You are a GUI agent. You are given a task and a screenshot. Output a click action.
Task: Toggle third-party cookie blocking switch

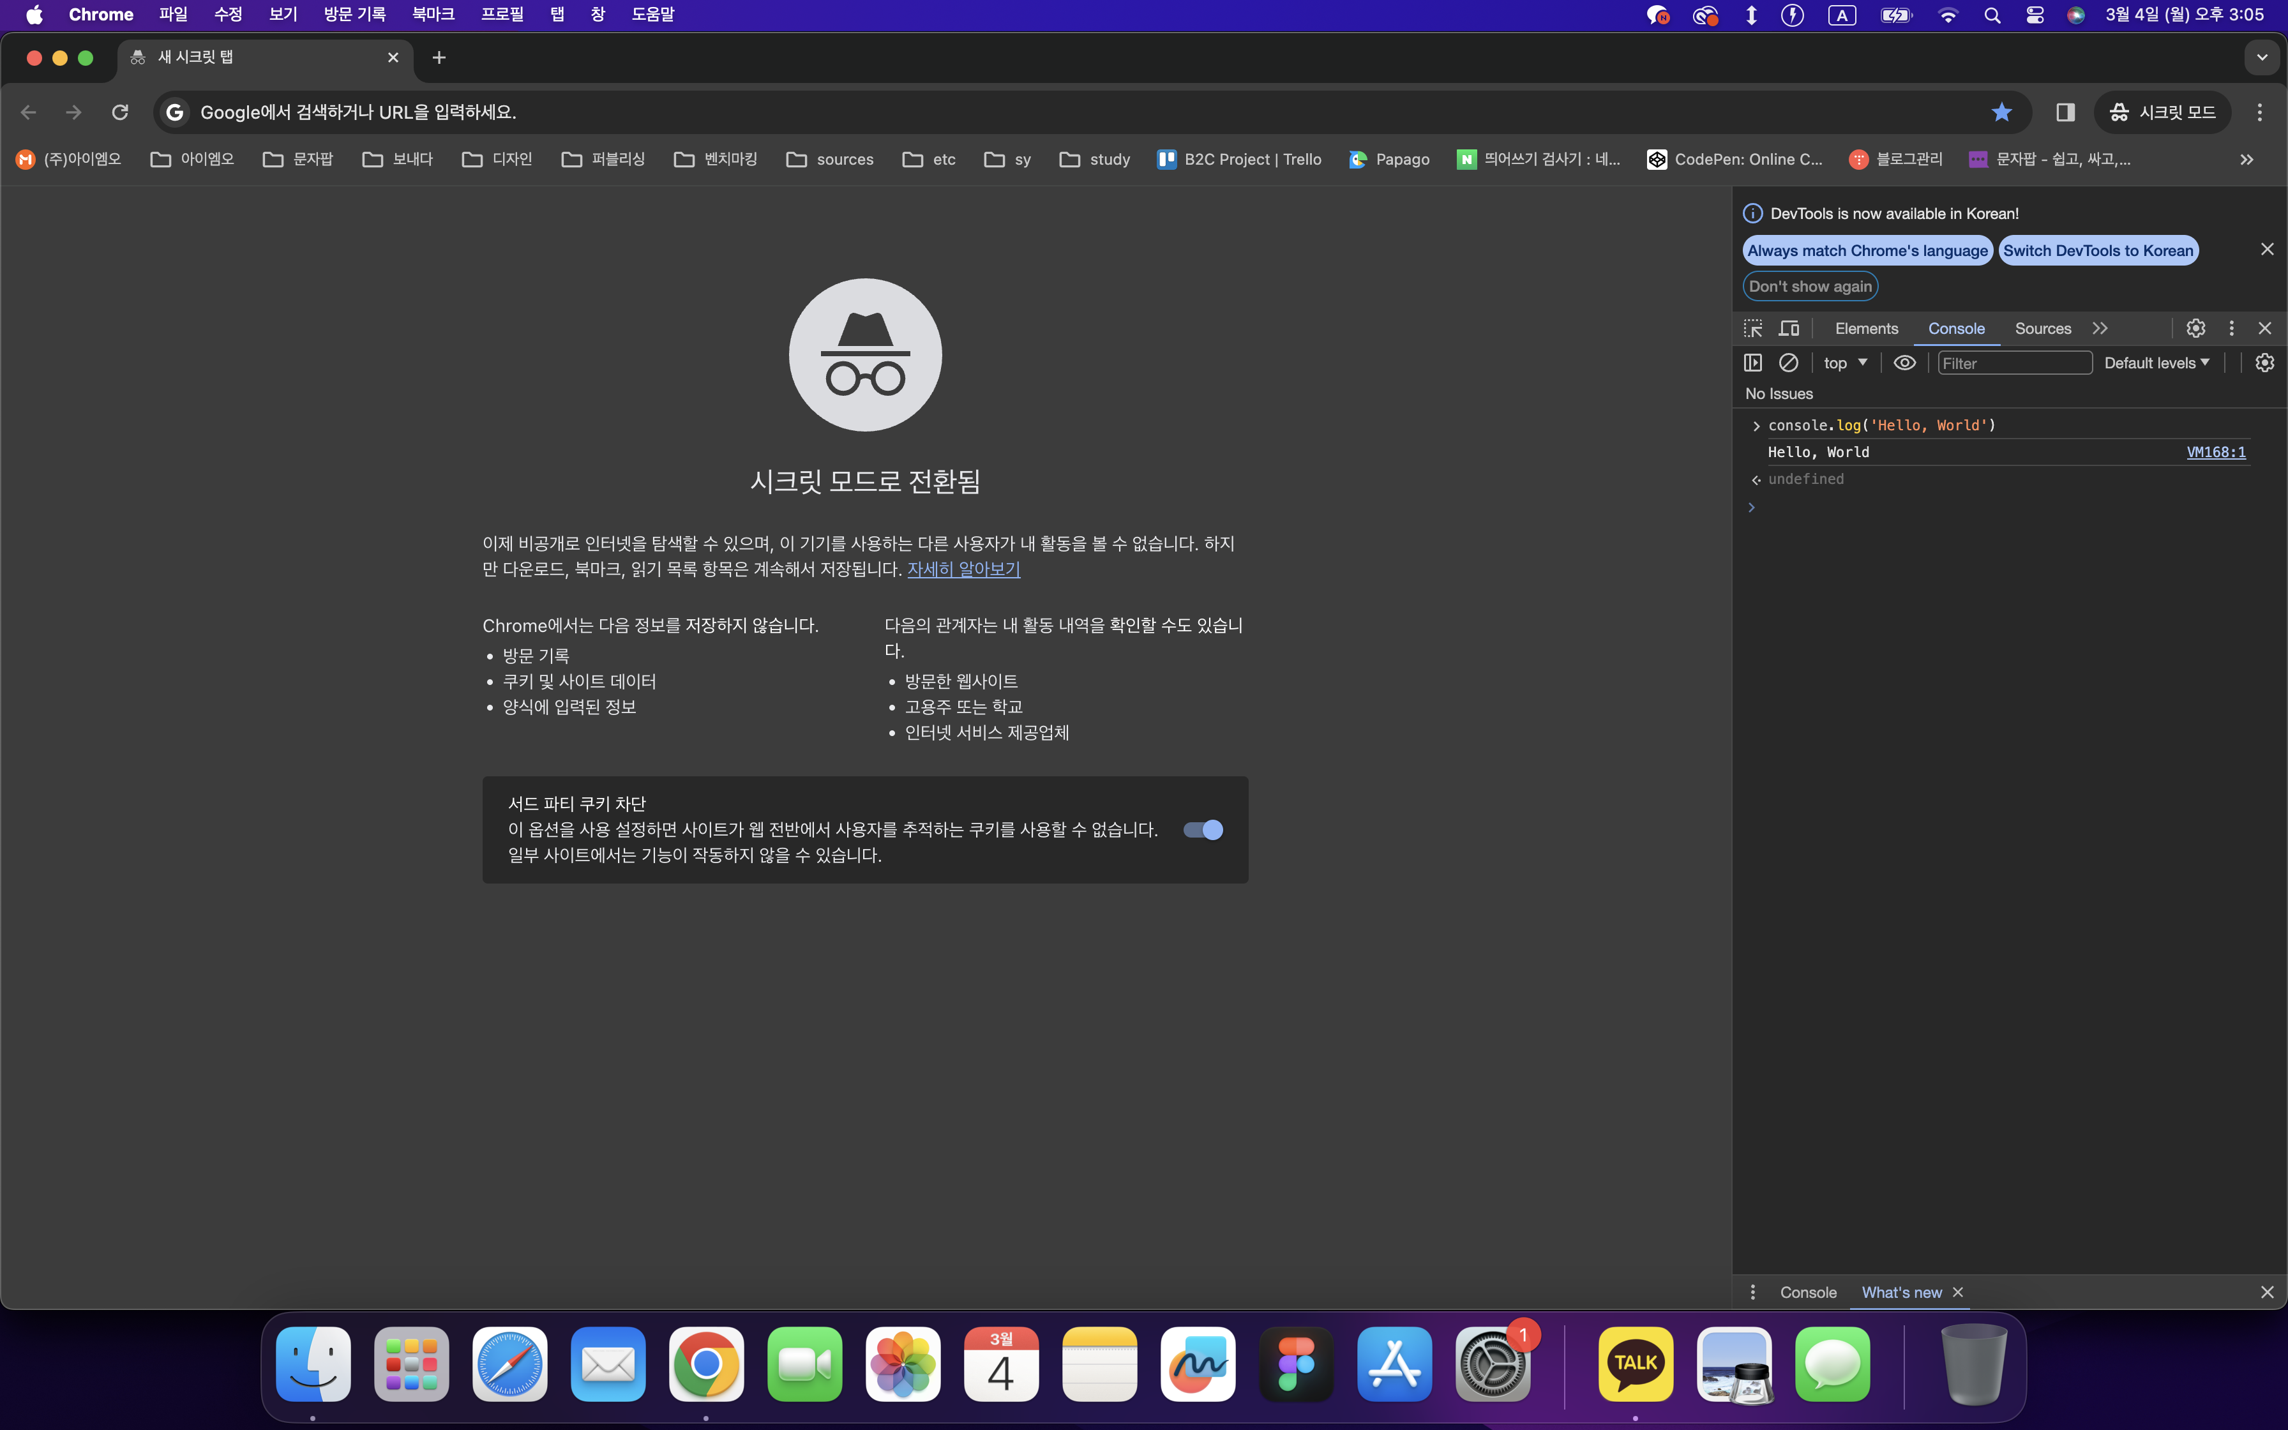[x=1203, y=829]
